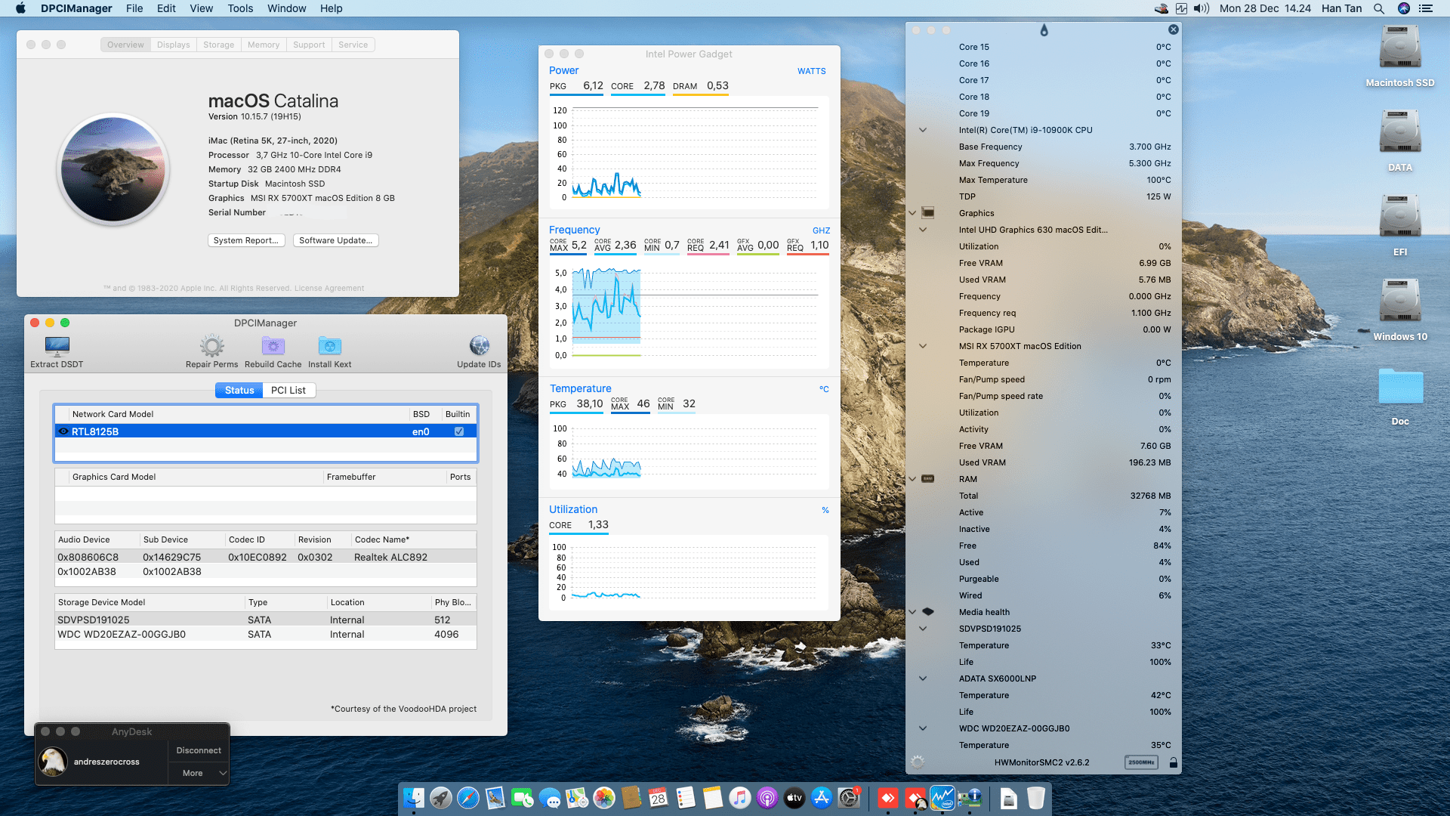Open Photos app in the Dock
The image size is (1450, 816).
[604, 798]
